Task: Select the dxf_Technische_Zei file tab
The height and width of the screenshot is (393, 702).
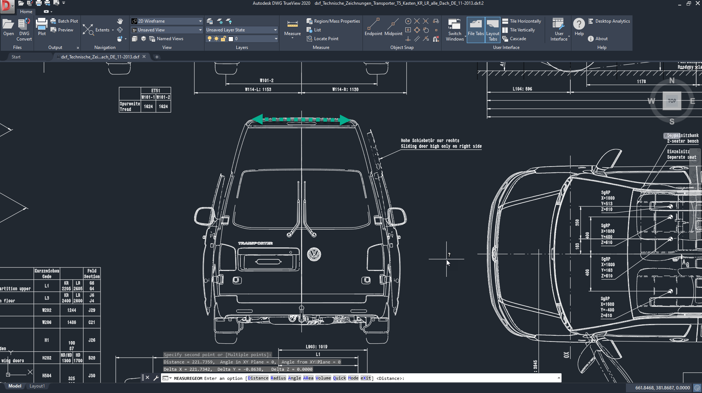Action: [x=100, y=57]
